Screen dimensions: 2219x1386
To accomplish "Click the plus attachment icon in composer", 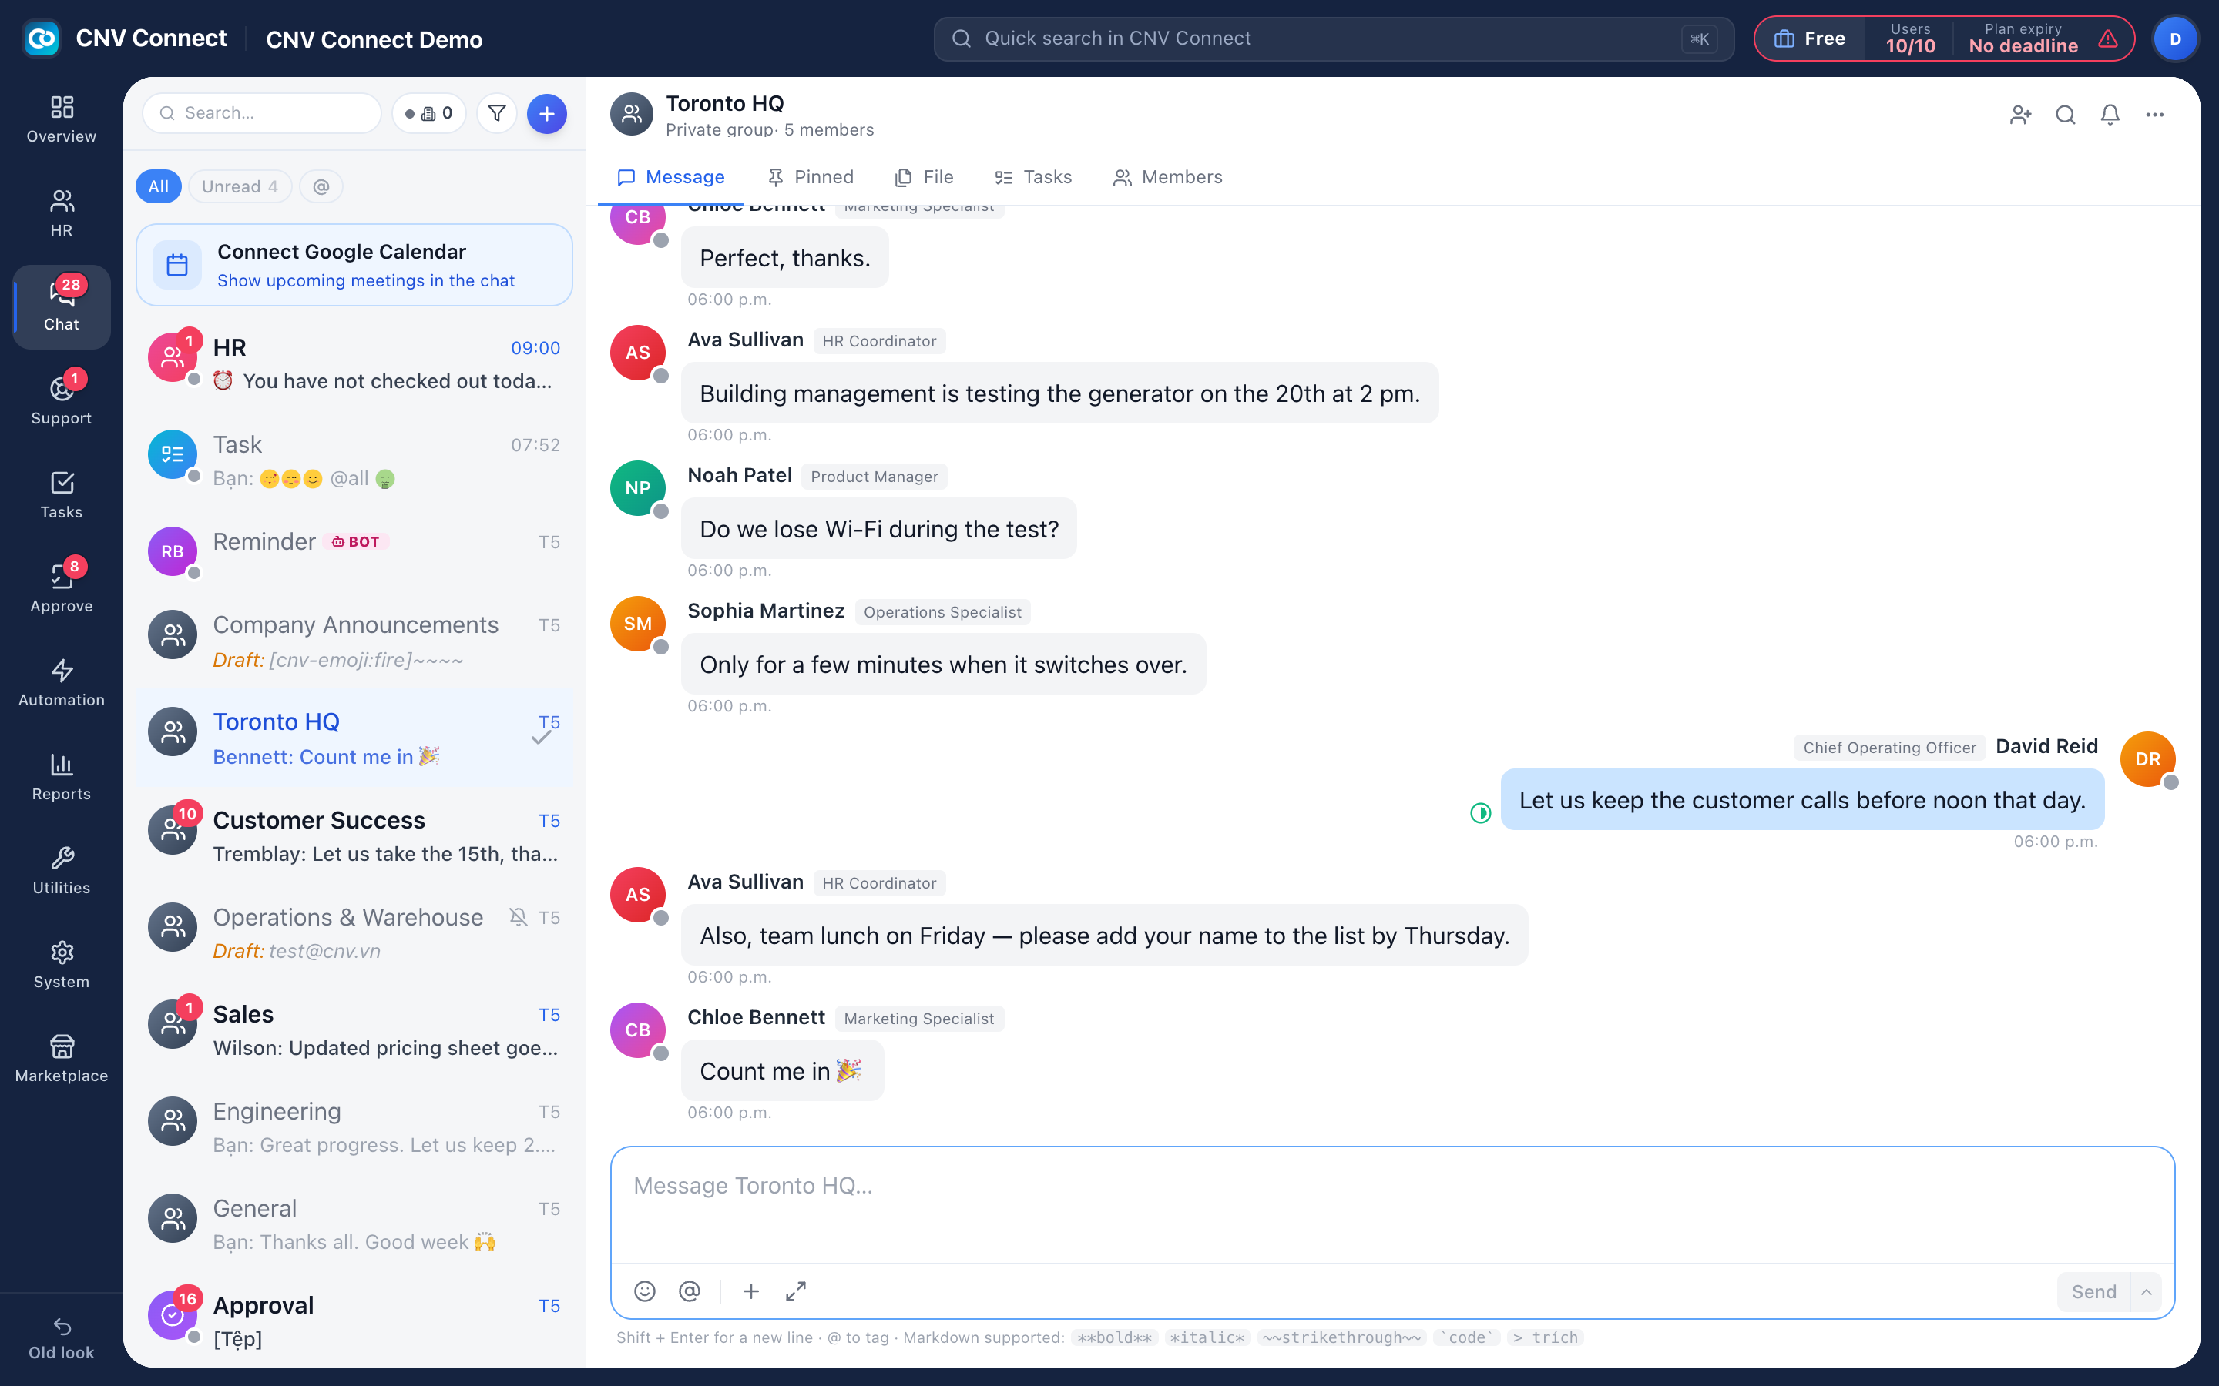I will pyautogui.click(x=751, y=1291).
